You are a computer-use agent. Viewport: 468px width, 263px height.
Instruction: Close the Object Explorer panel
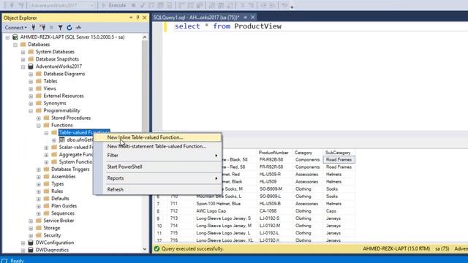pyautogui.click(x=145, y=18)
